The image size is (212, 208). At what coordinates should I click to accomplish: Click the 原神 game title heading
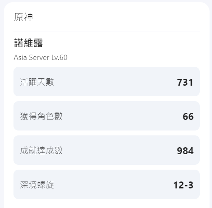pyautogui.click(x=23, y=17)
